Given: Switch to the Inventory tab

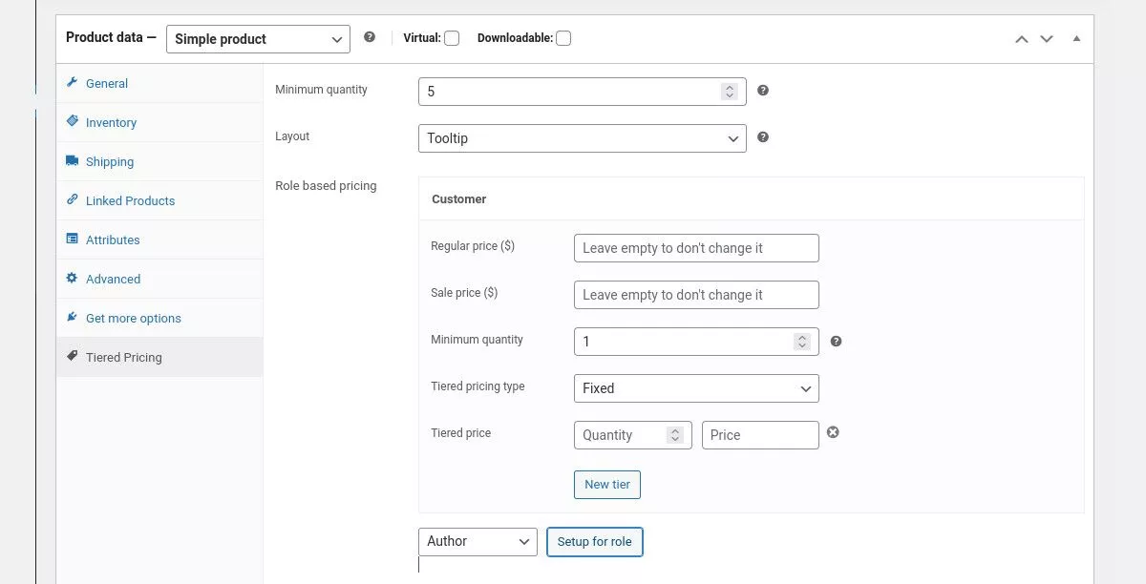Looking at the screenshot, I should tap(111, 123).
